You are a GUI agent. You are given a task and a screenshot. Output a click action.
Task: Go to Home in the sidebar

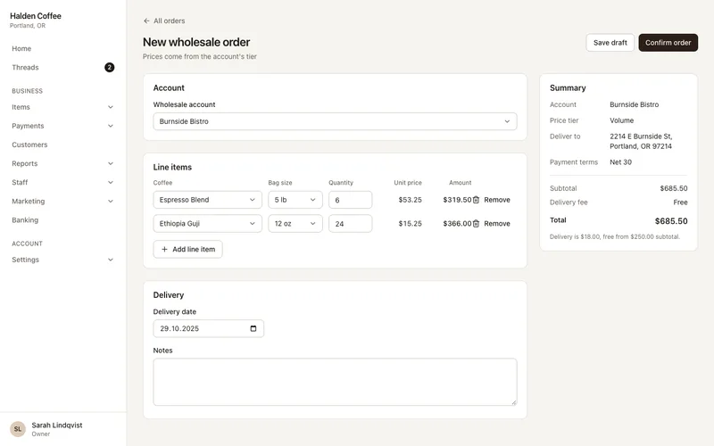[21, 49]
